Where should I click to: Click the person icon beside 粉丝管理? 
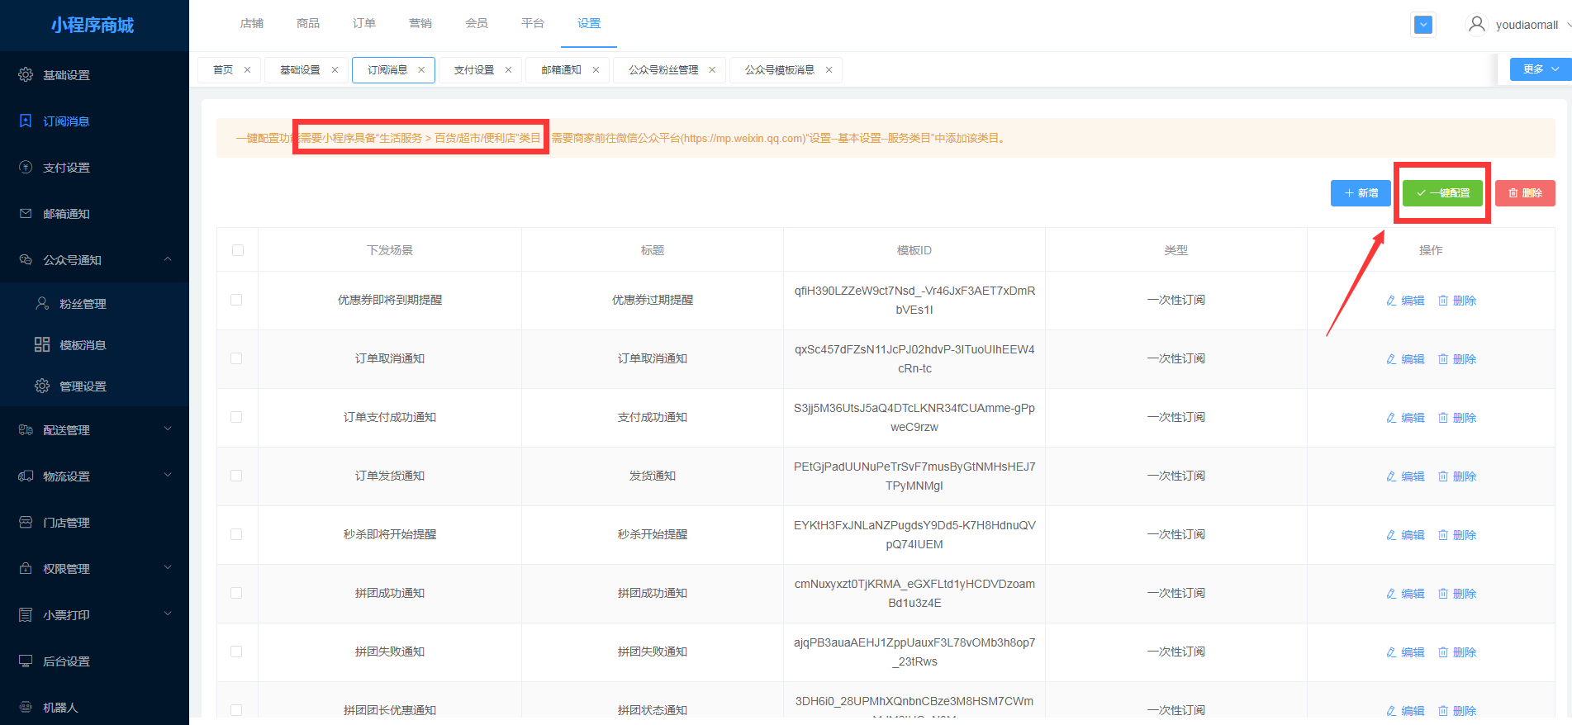pos(42,304)
